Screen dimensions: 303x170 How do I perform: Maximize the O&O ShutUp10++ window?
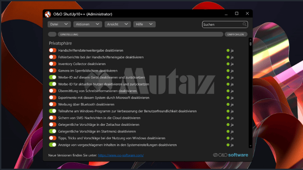coord(237,13)
